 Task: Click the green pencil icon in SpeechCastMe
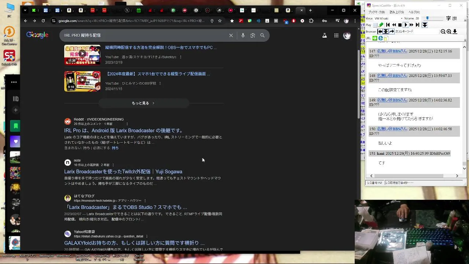(x=381, y=25)
